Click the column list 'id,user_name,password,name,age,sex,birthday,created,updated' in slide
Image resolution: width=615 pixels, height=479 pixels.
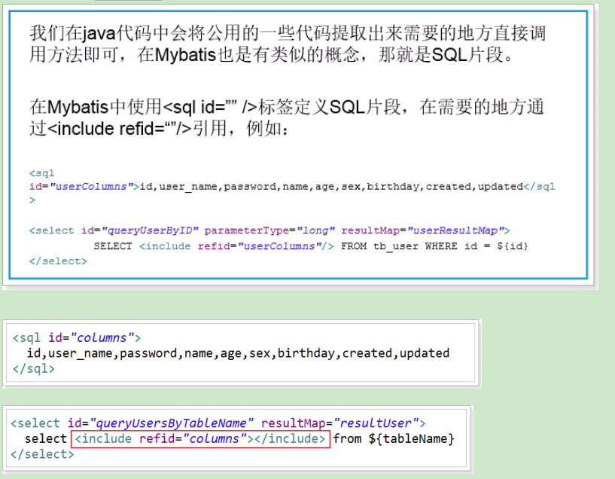(x=331, y=187)
